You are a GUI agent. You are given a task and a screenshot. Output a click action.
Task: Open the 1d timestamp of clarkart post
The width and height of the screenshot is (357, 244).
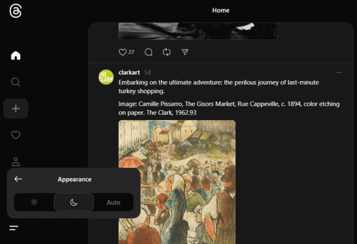(147, 72)
